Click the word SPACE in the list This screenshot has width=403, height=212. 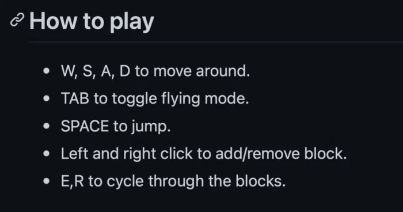pyautogui.click(x=85, y=126)
